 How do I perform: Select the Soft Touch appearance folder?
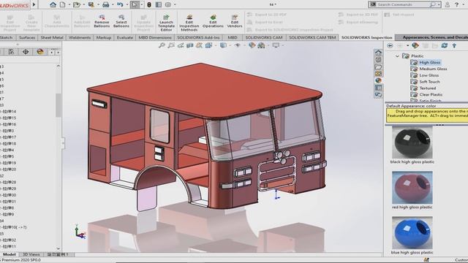click(429, 82)
